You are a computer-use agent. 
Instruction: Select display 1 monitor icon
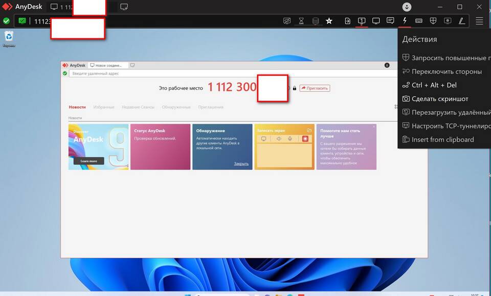click(x=362, y=21)
